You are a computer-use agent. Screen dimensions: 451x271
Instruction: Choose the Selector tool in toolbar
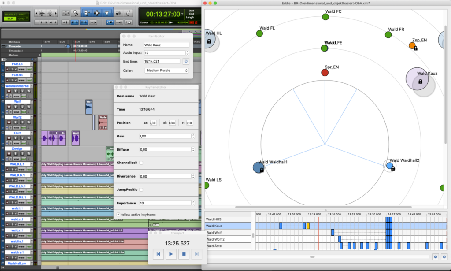(x=96, y=13)
